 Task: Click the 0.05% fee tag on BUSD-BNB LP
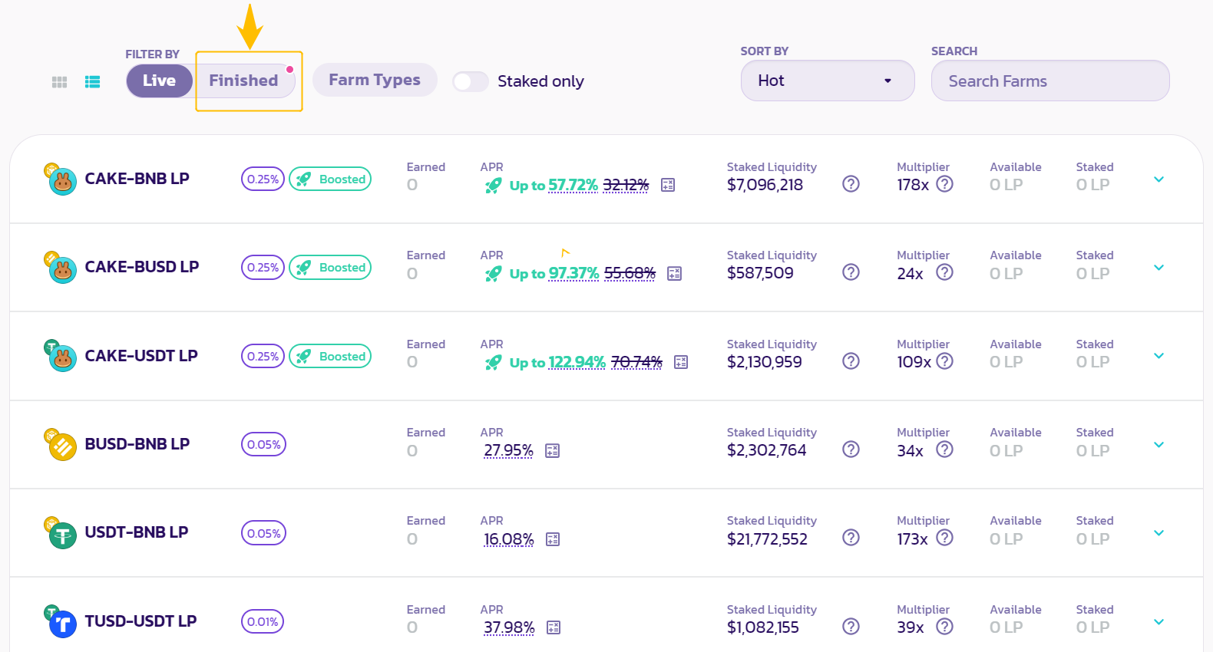pos(263,444)
